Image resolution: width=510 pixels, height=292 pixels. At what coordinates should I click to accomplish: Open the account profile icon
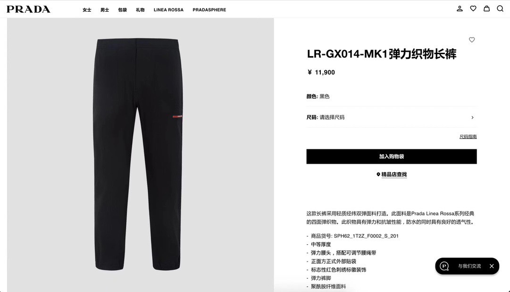(x=460, y=9)
